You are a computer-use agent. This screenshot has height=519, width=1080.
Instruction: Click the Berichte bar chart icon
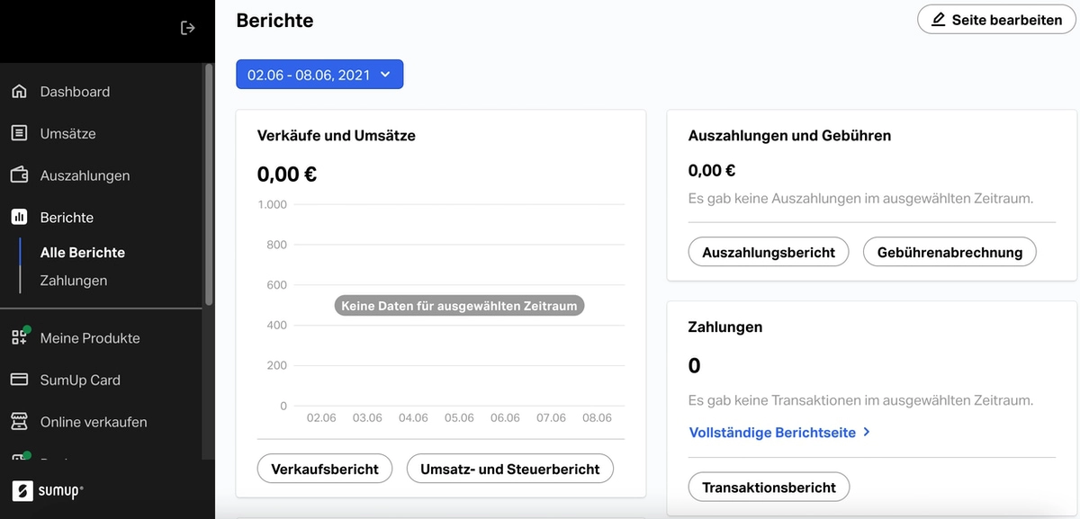click(19, 218)
